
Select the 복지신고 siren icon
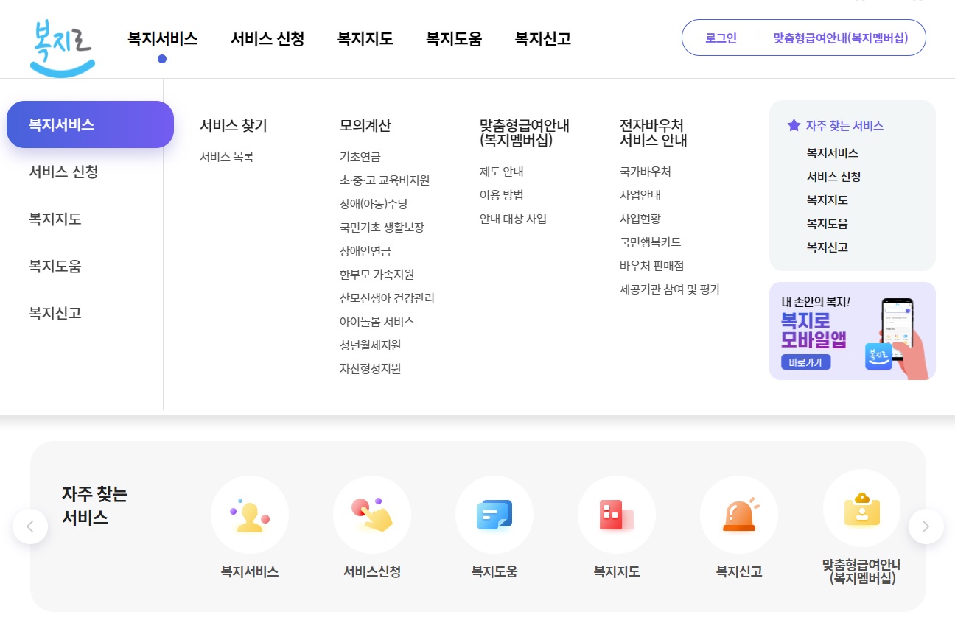click(738, 515)
